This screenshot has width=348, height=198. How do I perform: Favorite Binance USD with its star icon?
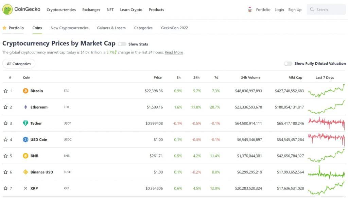tap(5, 172)
